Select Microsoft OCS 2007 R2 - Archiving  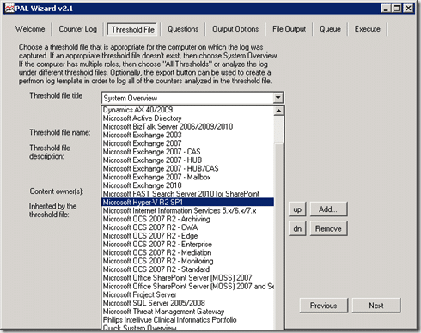click(x=187, y=219)
